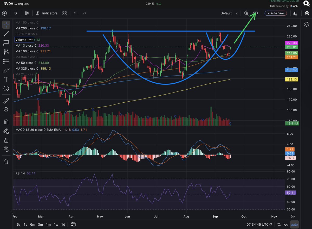Open time zone 07:34:45 UTC-7 menu
The image size is (312, 229).
pyautogui.click(x=260, y=224)
